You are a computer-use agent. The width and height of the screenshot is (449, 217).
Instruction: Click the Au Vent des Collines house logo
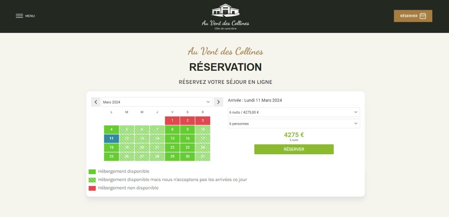point(225,11)
